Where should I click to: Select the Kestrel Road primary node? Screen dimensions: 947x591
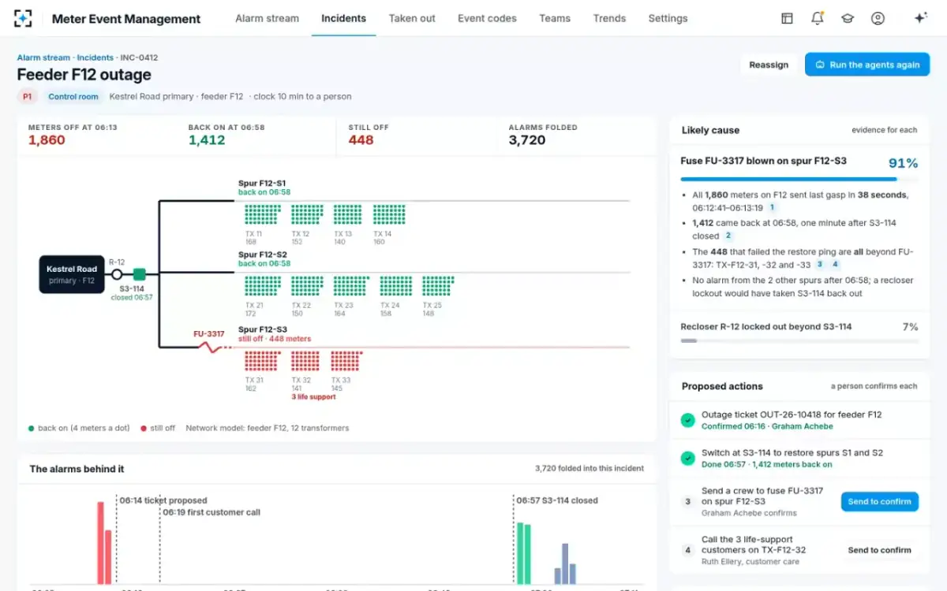pyautogui.click(x=72, y=274)
